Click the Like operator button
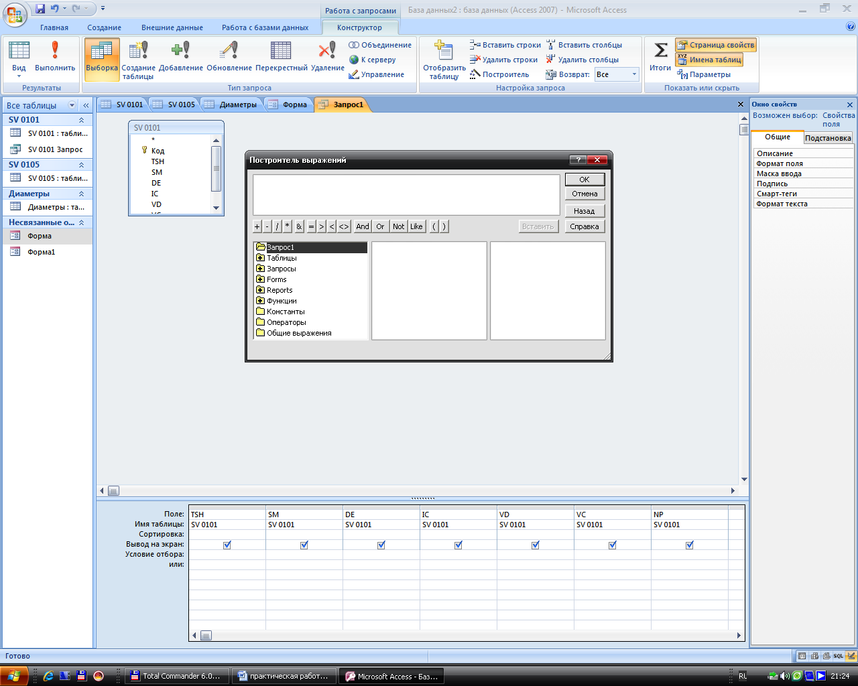858x686 pixels. click(416, 226)
